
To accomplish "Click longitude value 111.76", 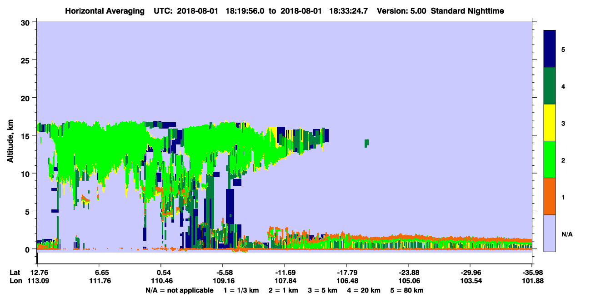I will click(x=101, y=281).
